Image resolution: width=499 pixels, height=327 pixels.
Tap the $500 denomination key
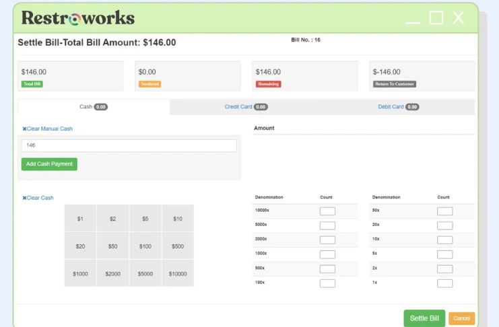click(x=178, y=246)
